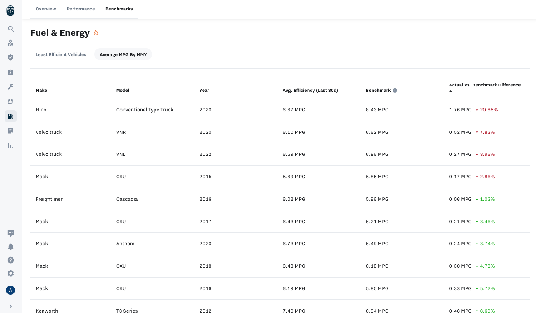
Task: Open the Safety shield icon
Action: pyautogui.click(x=11, y=58)
